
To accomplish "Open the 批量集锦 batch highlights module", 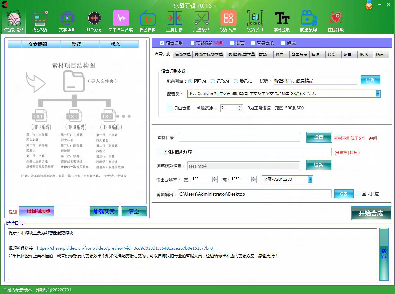I will tap(308, 20).
